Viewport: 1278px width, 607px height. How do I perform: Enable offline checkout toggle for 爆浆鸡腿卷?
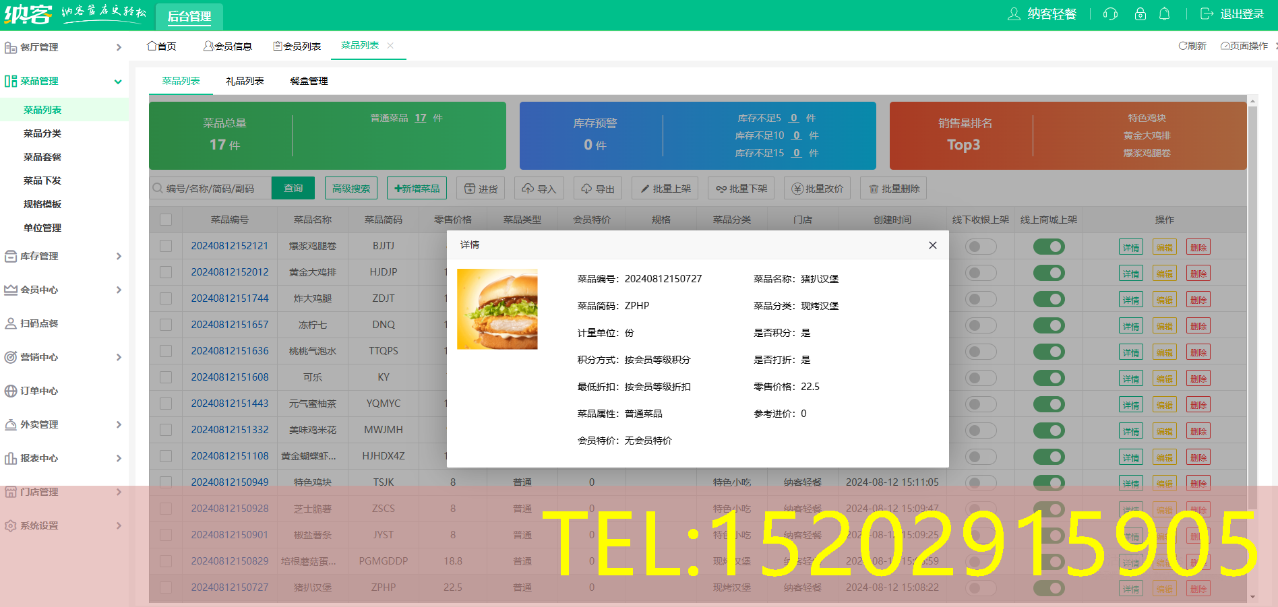[981, 247]
